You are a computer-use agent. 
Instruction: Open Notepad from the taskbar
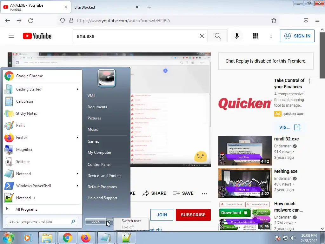click(x=106, y=238)
